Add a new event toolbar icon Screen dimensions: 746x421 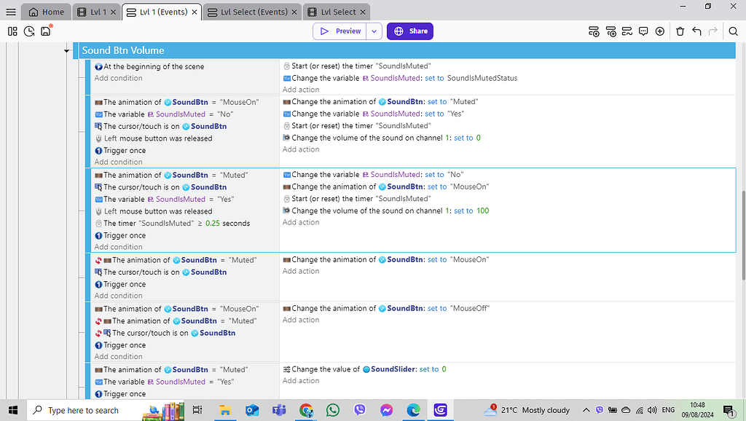[594, 31]
